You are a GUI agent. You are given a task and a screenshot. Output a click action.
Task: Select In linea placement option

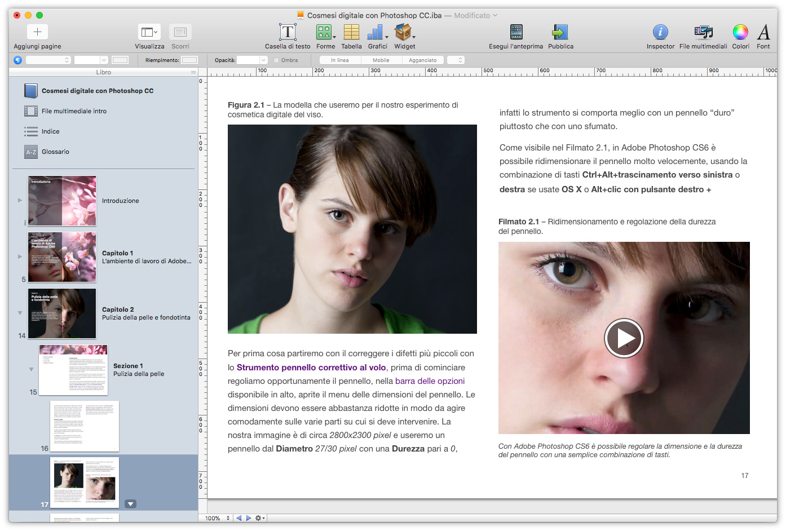pos(340,60)
